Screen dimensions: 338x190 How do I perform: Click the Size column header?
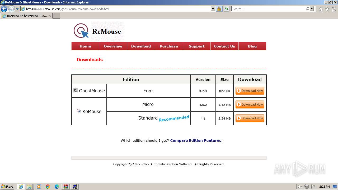[x=224, y=79]
